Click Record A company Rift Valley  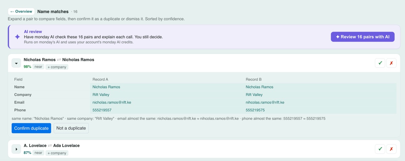point(101,95)
